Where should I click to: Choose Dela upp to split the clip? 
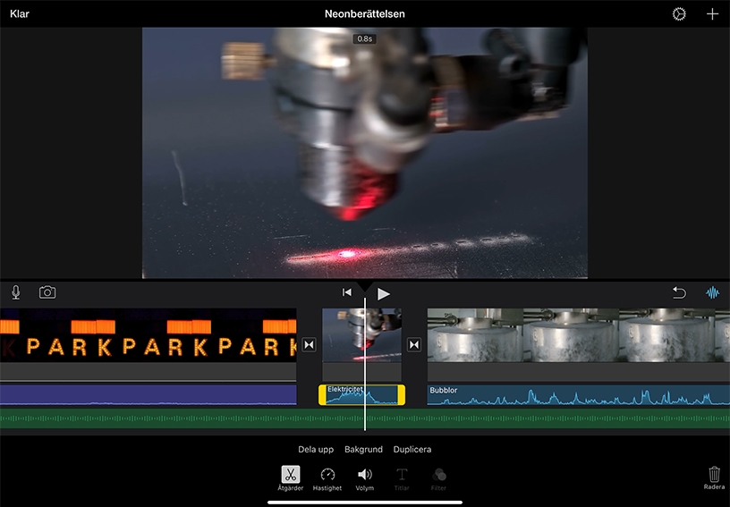tap(316, 449)
